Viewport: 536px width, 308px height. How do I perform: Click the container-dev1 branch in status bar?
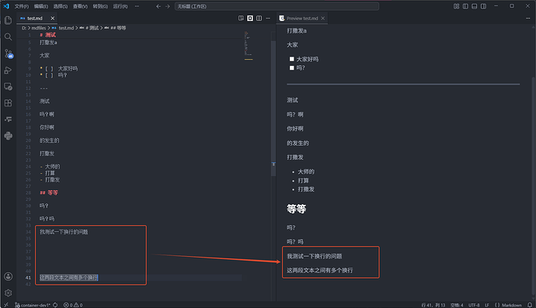[x=33, y=305]
